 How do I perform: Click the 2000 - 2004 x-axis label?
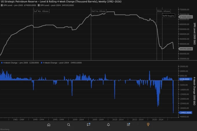point(78,120)
